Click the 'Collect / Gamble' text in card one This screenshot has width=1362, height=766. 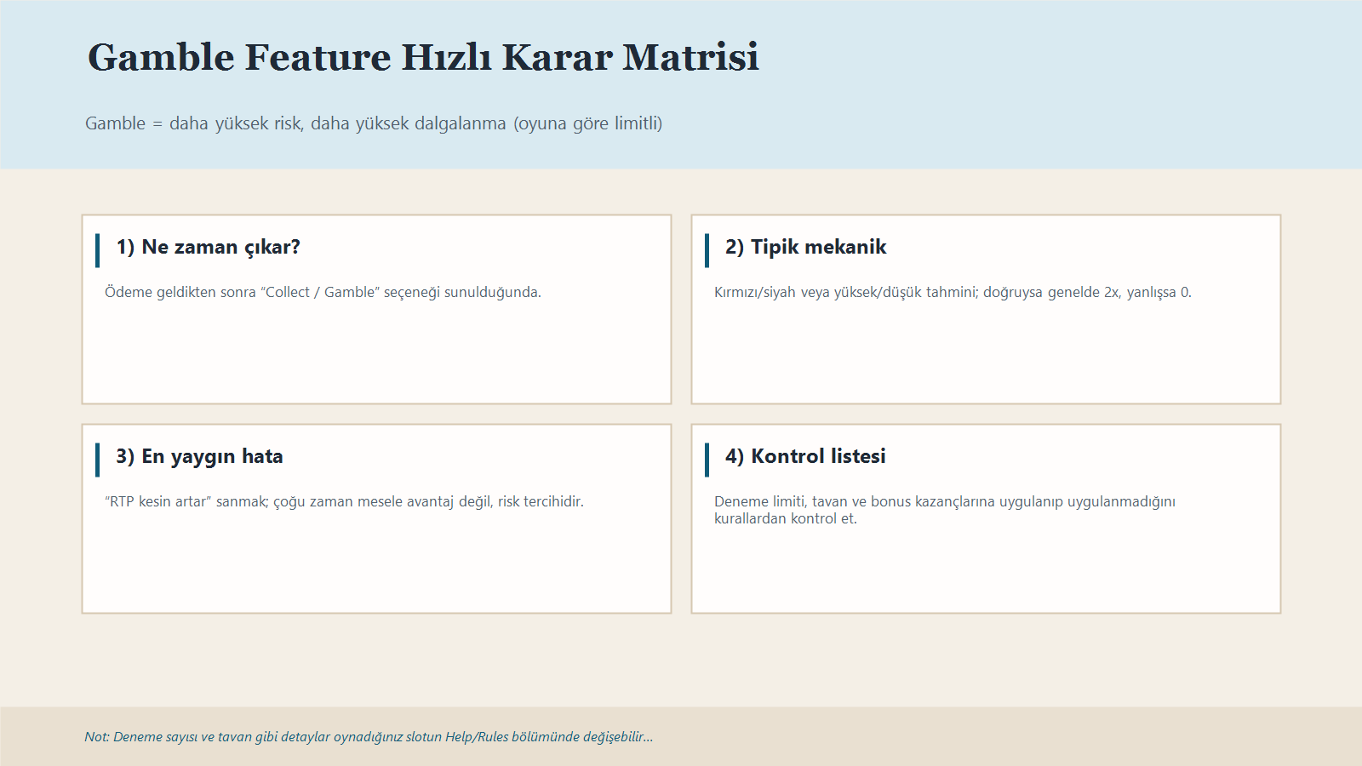coord(323,292)
